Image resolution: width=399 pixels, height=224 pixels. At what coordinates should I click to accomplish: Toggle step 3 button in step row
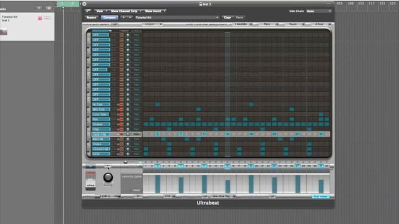pyautogui.click(x=158, y=166)
